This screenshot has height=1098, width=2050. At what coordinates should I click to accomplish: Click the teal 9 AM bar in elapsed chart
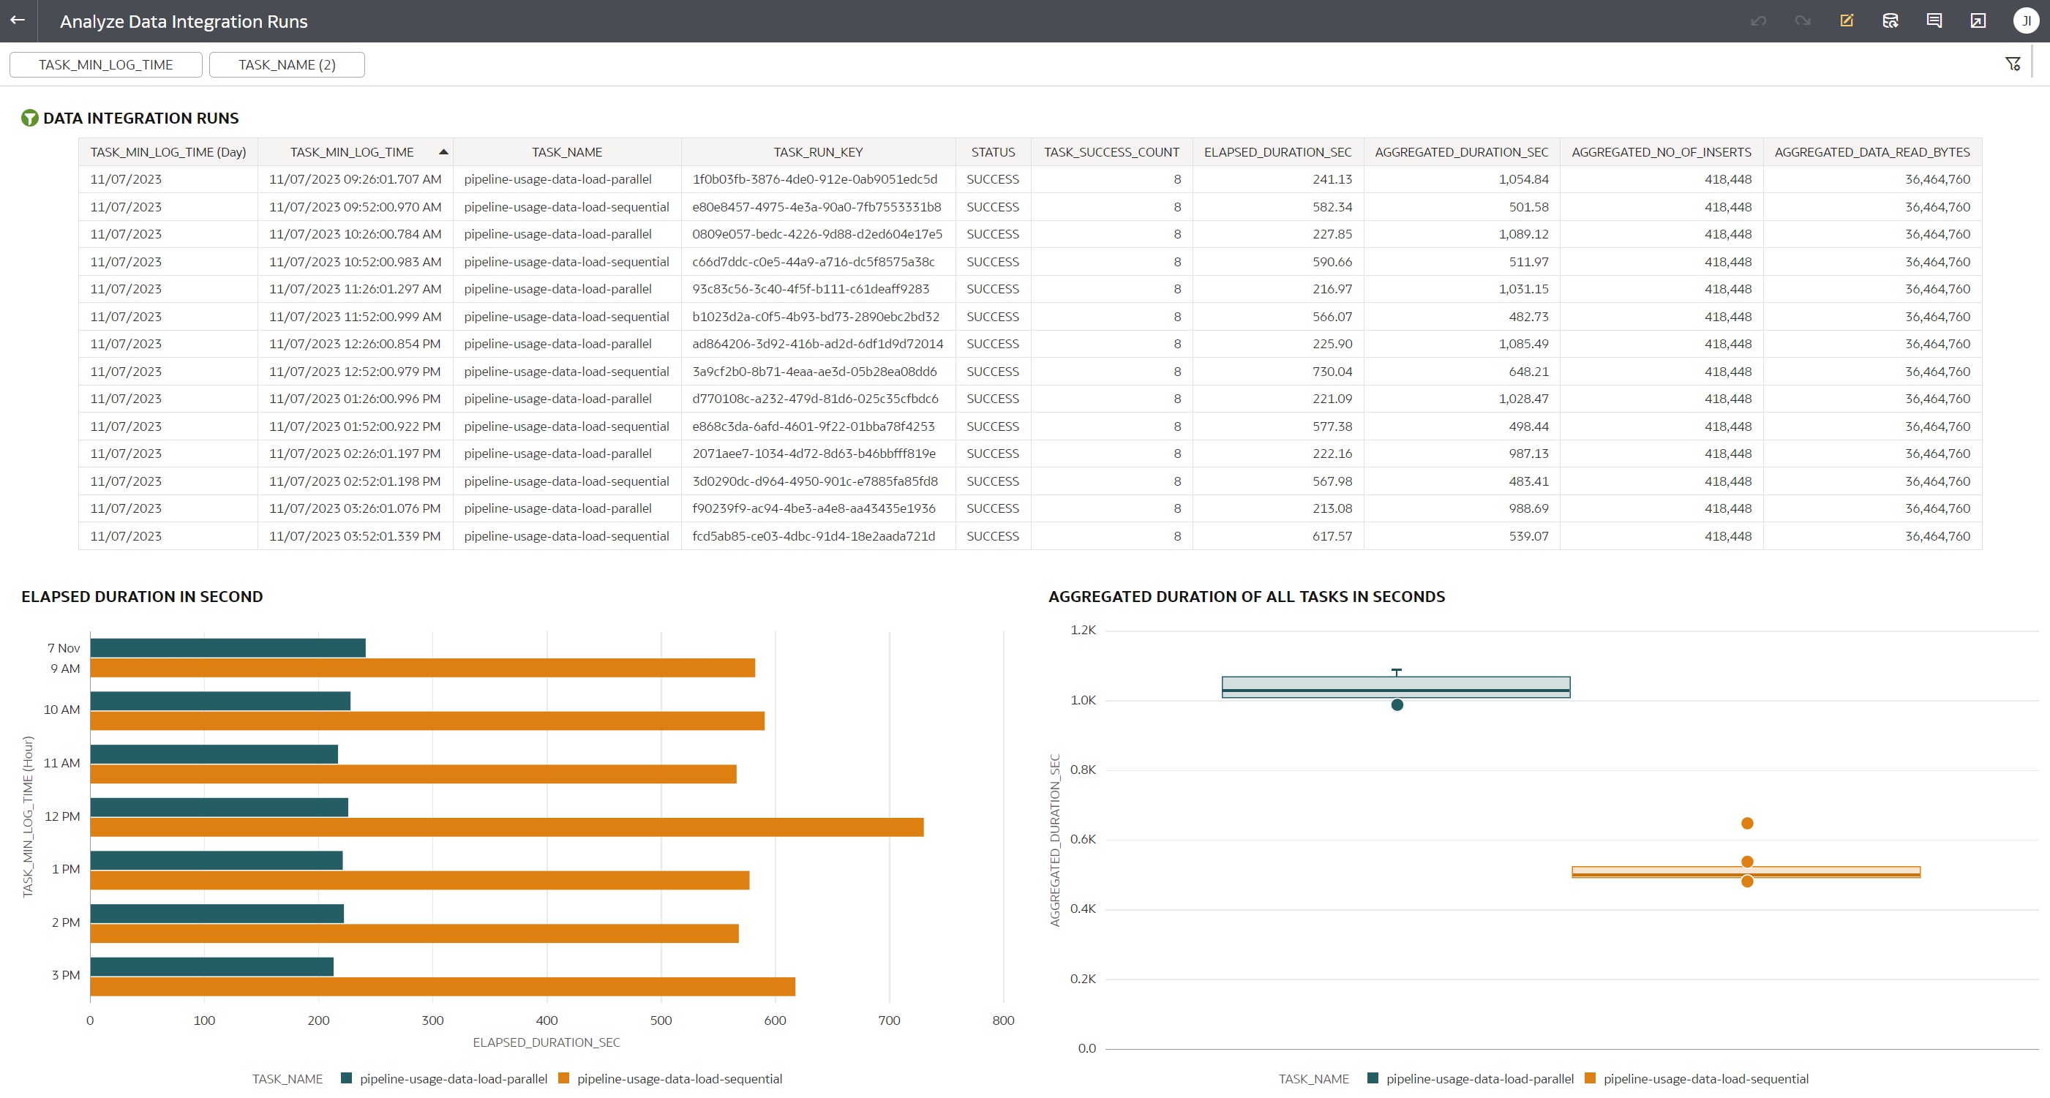pos(228,647)
